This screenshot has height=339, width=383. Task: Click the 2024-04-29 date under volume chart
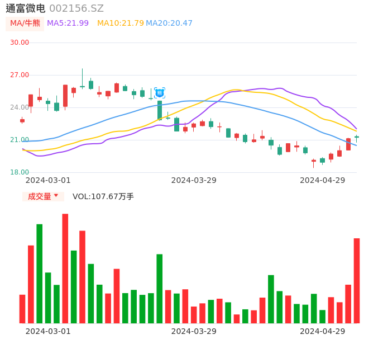click(323, 331)
